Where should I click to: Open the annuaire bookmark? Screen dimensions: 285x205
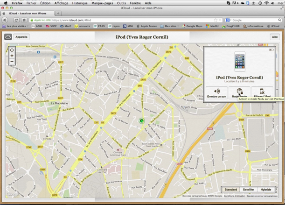83,26
